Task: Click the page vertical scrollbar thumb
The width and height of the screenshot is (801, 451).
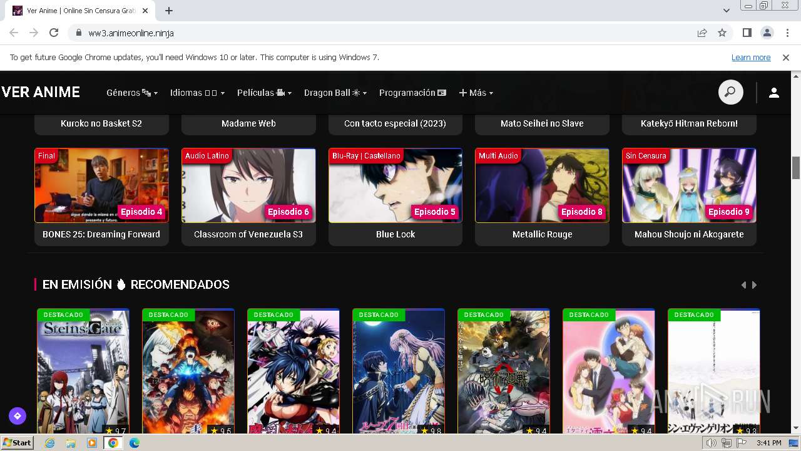Action: (x=796, y=167)
